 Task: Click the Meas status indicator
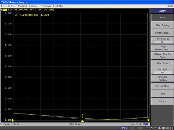pyautogui.click(x=124, y=128)
